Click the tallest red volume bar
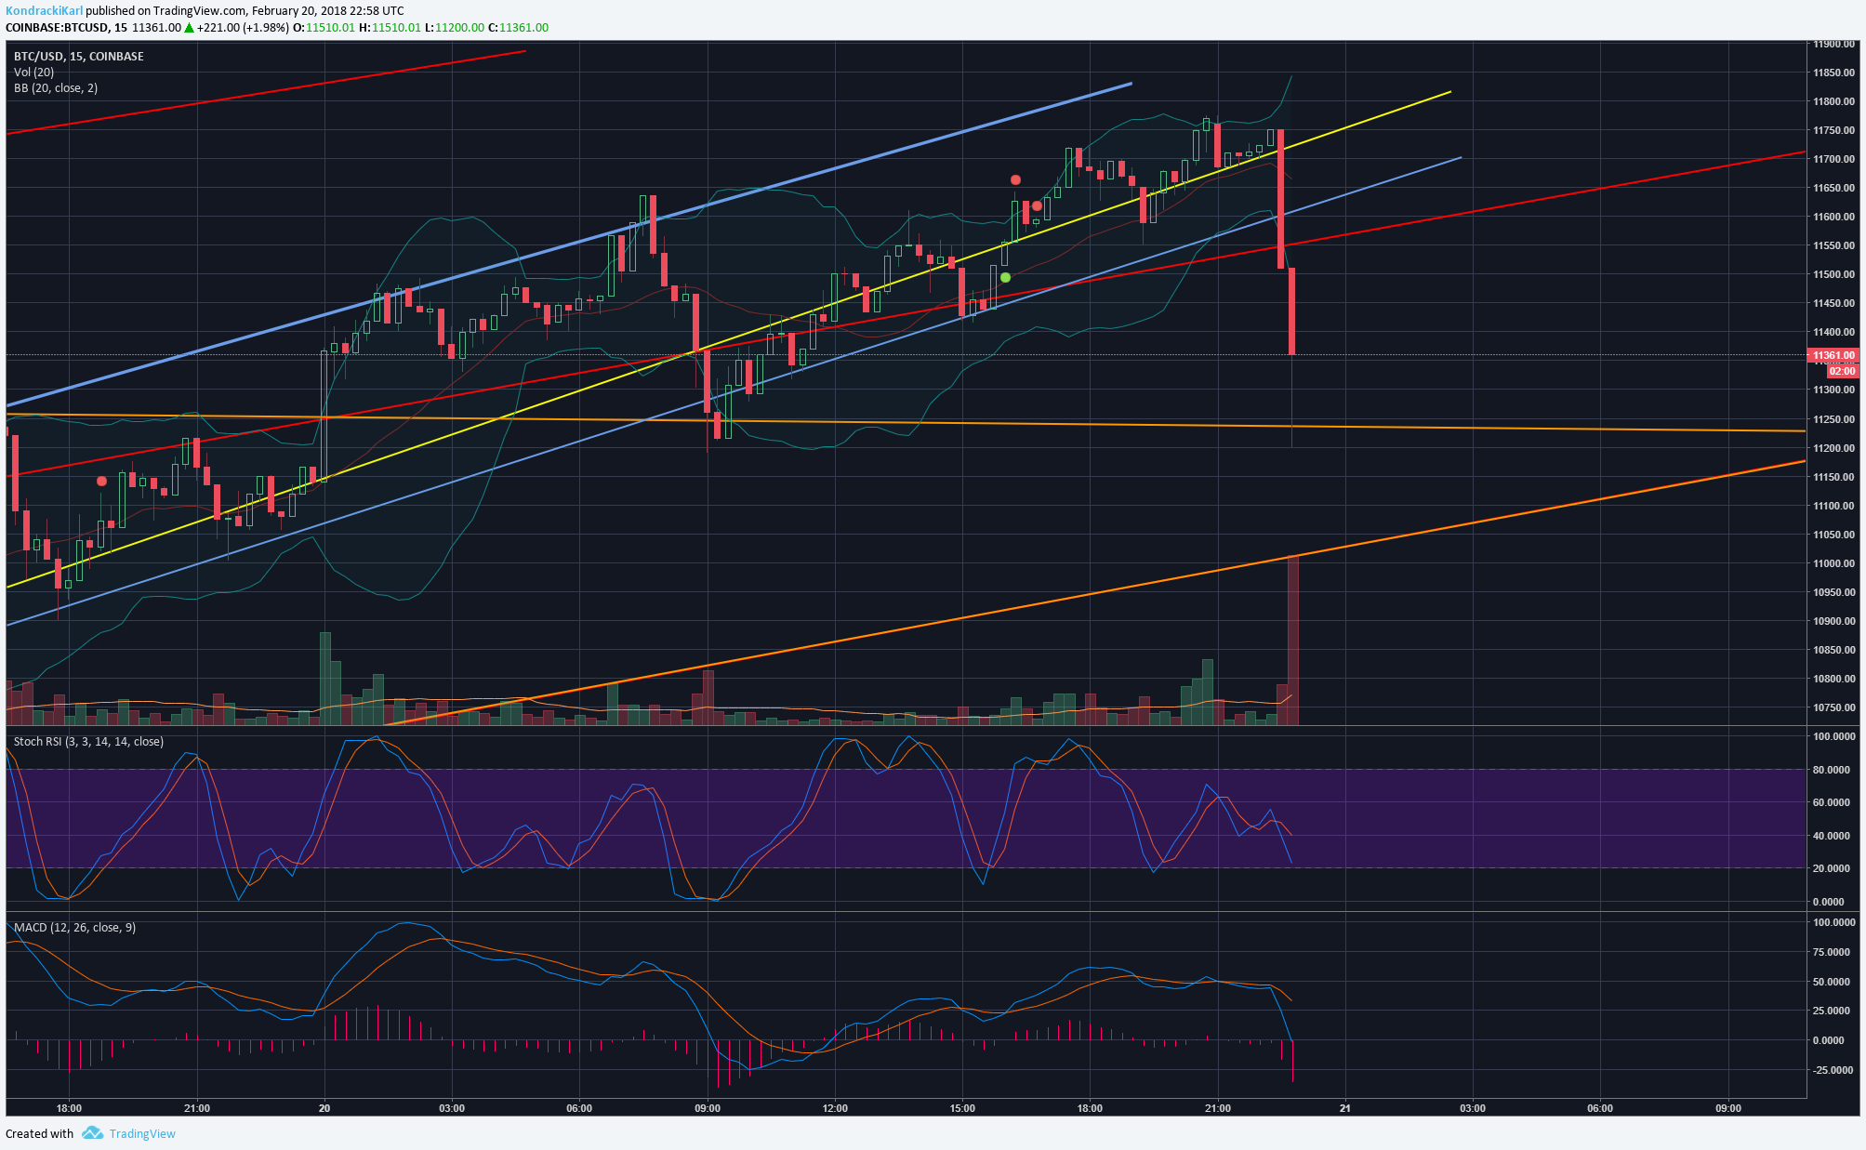The width and height of the screenshot is (1866, 1150). pyautogui.click(x=1292, y=641)
